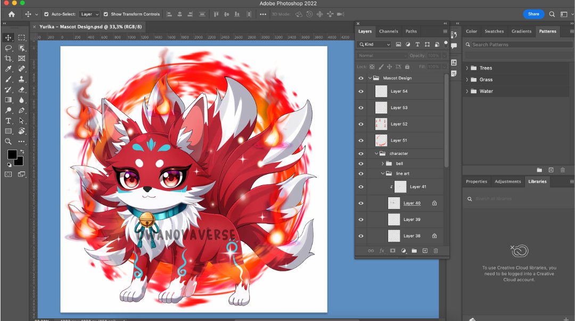Add layer style with the fx icon
Viewport: 575px width, 321px height.
point(382,251)
